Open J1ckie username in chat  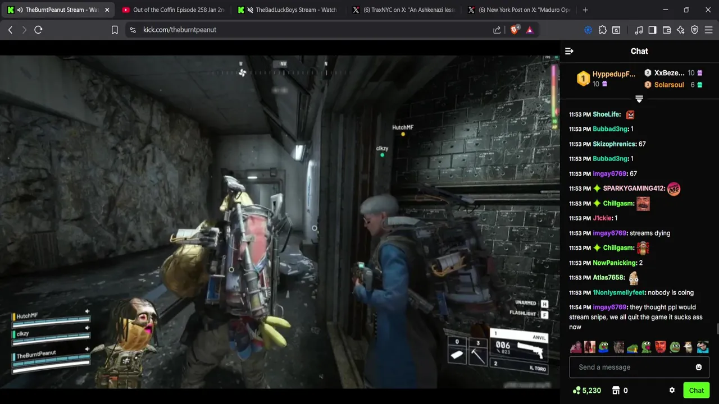(x=603, y=218)
